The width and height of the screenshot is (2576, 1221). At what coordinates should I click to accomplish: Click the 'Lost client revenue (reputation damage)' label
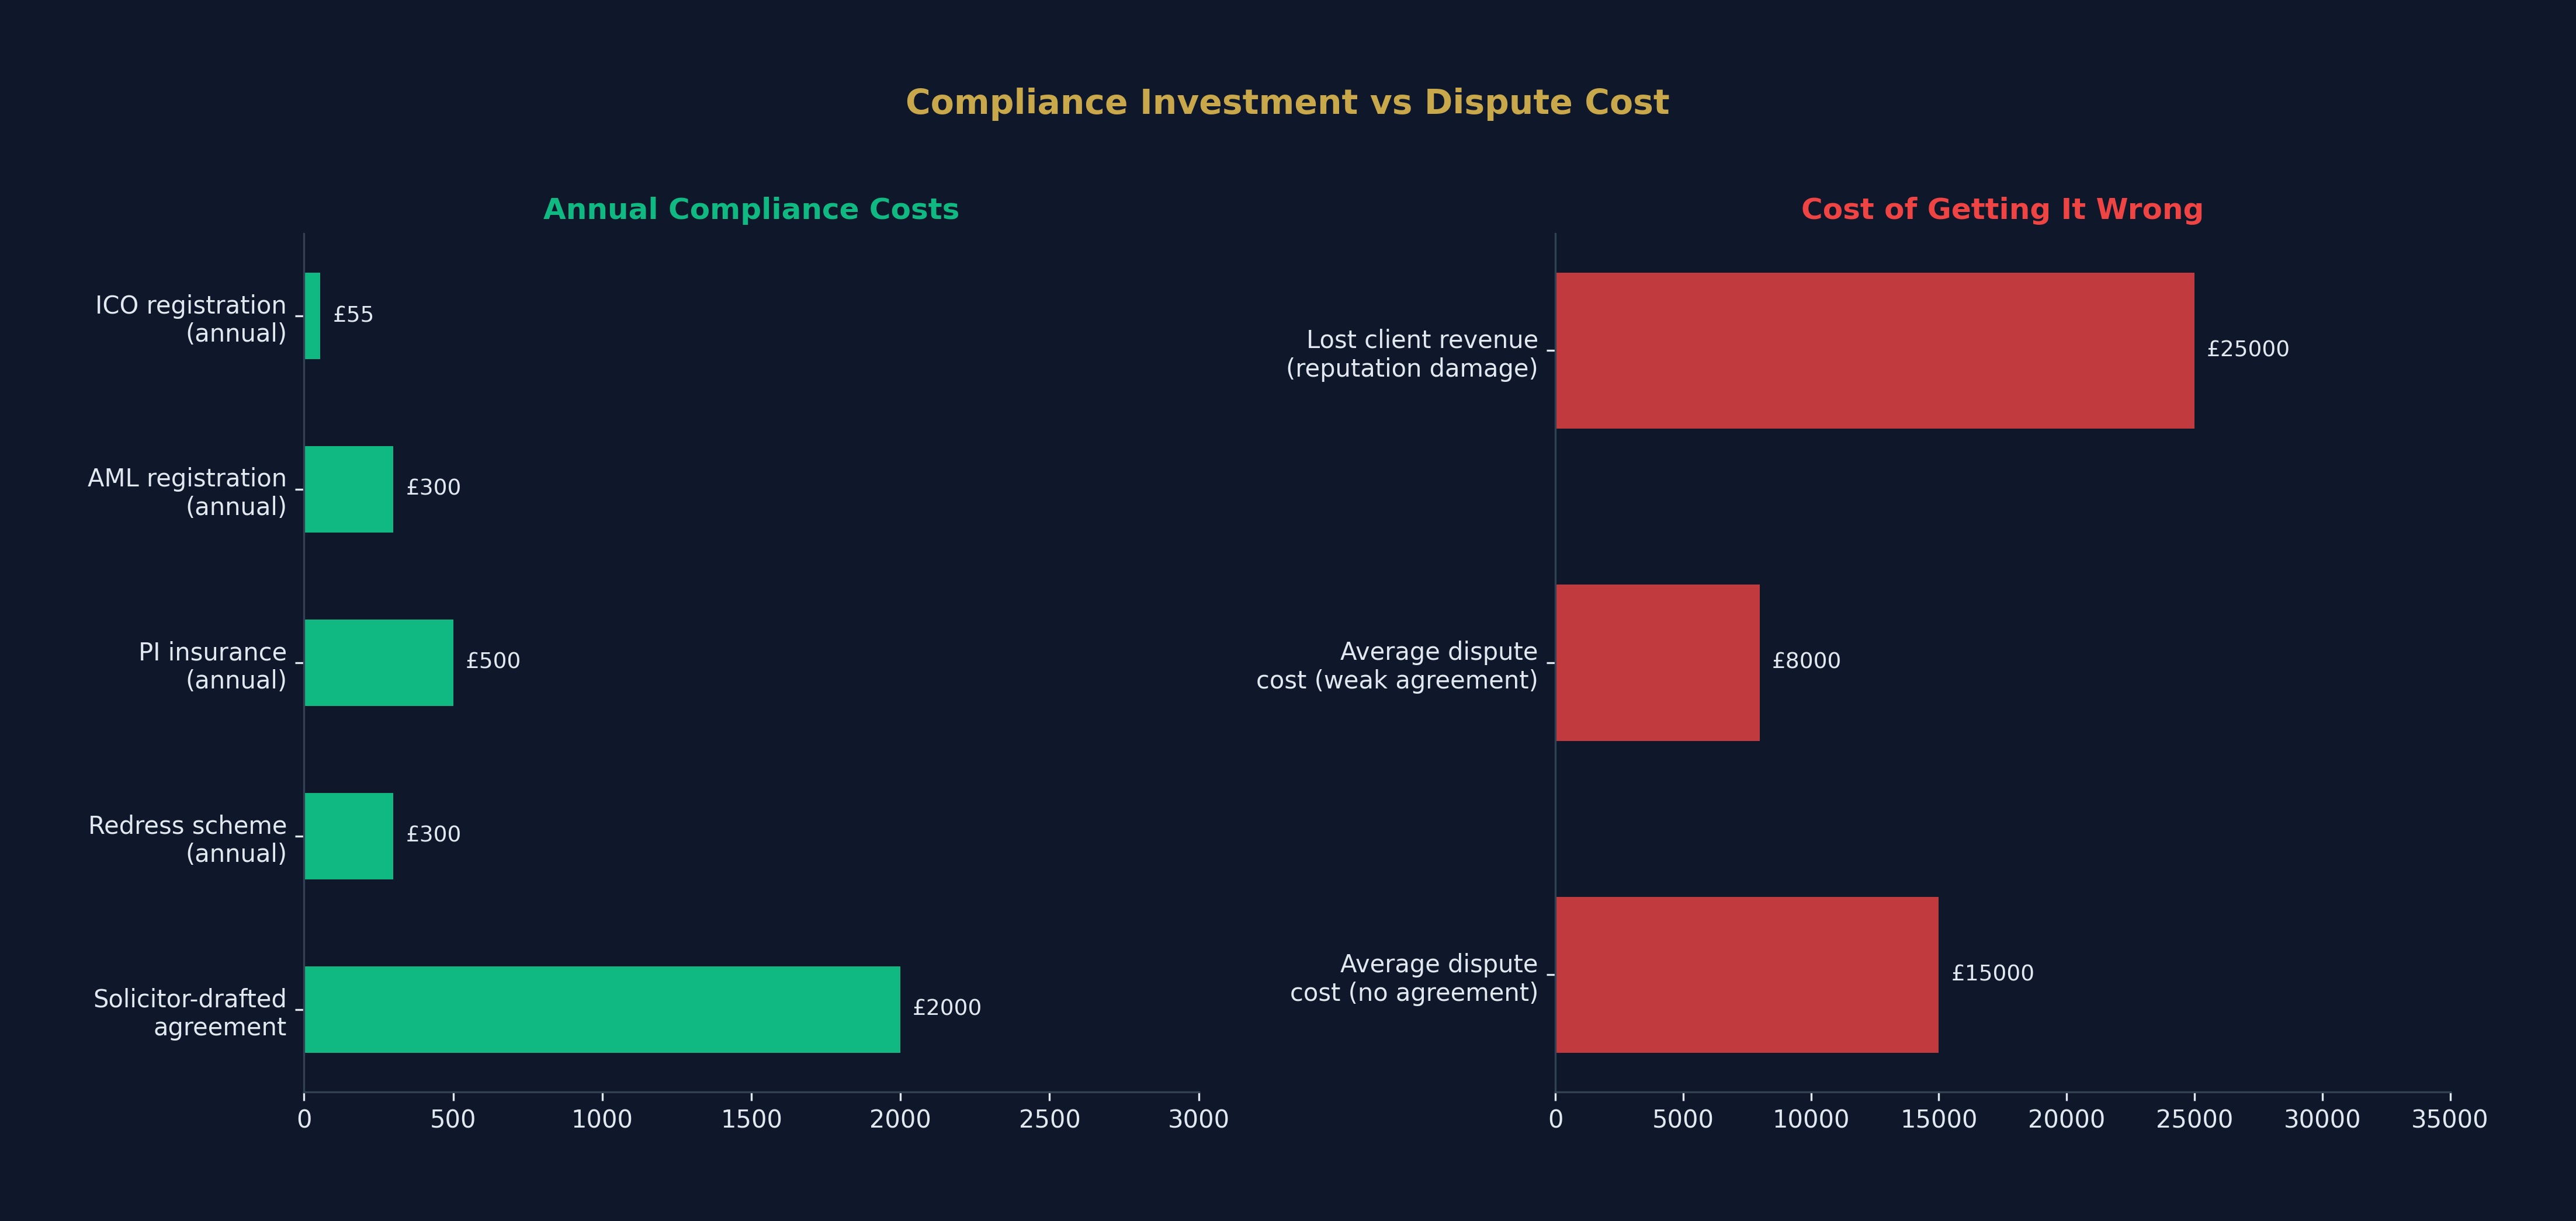pos(1412,354)
